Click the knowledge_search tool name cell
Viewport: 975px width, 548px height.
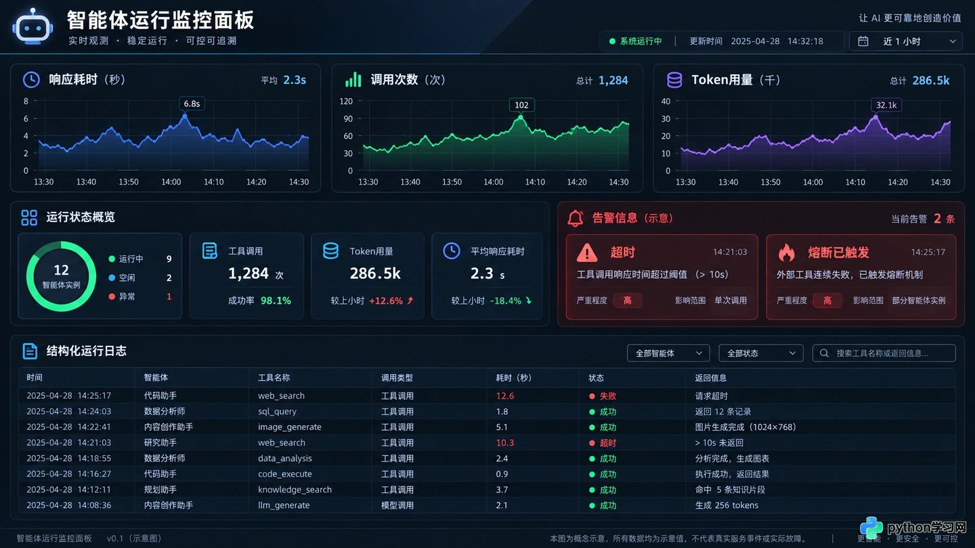tap(295, 490)
